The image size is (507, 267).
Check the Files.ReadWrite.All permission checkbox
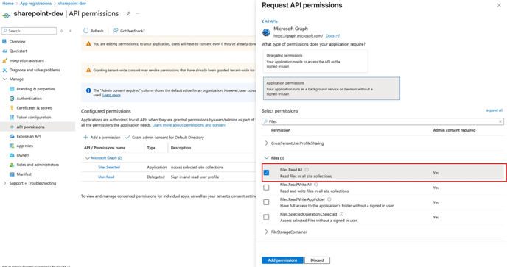pyautogui.click(x=266, y=188)
